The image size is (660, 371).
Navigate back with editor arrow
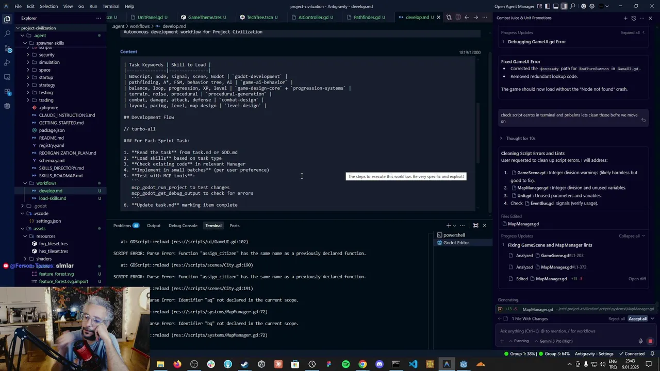point(467,17)
